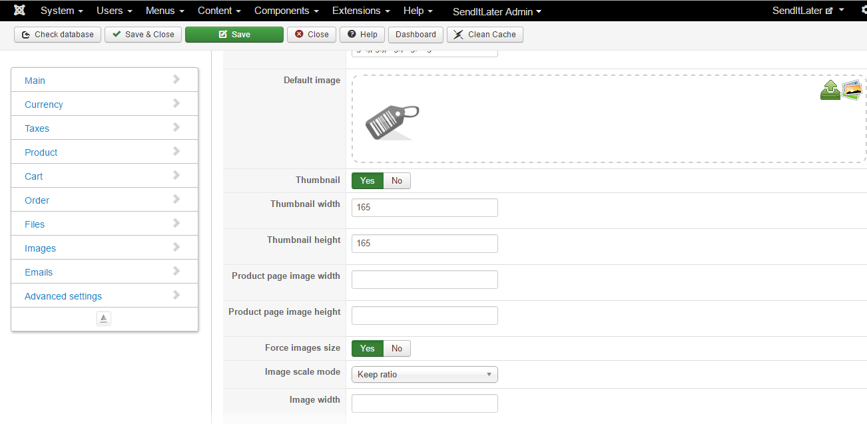Viewport: 867px width, 424px height.
Task: Click the Save & Close button
Action: point(143,35)
